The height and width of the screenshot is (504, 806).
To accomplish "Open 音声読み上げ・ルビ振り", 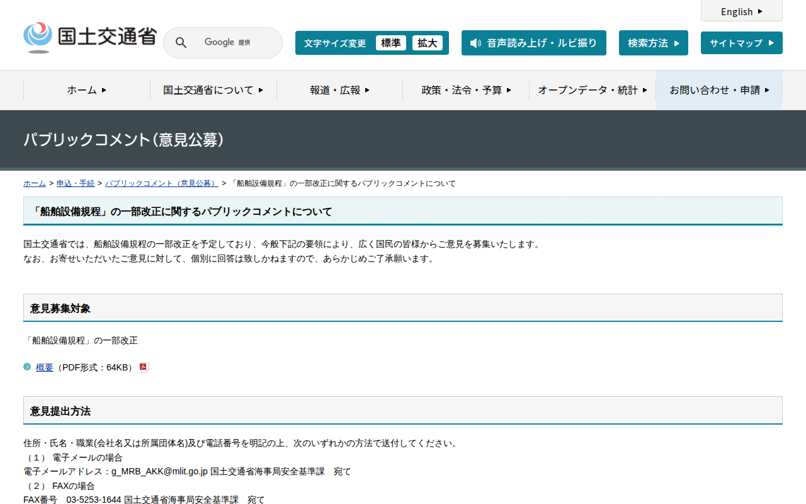I will coord(534,43).
